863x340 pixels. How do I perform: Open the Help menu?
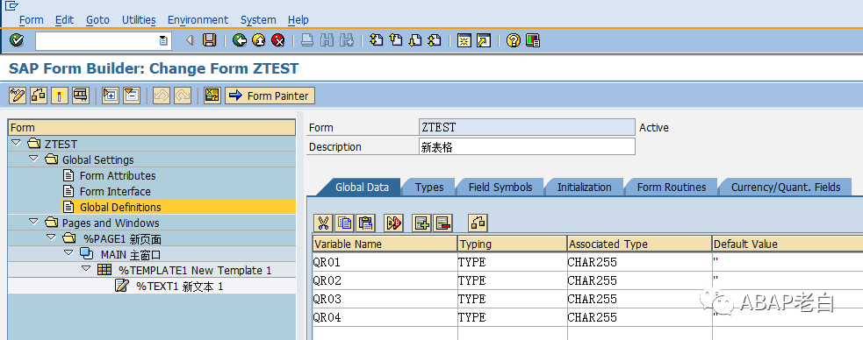pos(298,20)
